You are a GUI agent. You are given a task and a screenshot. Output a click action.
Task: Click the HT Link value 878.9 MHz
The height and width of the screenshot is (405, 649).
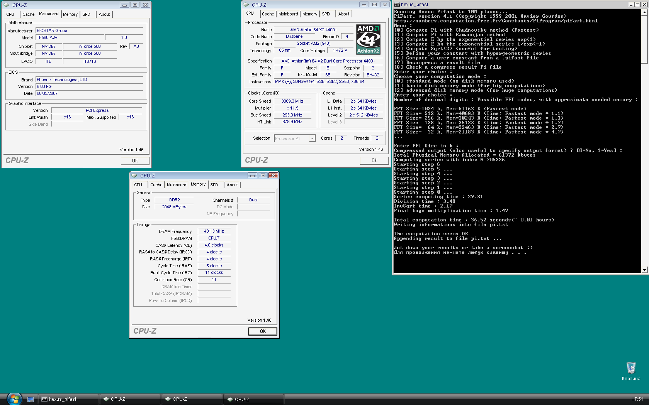(x=292, y=121)
